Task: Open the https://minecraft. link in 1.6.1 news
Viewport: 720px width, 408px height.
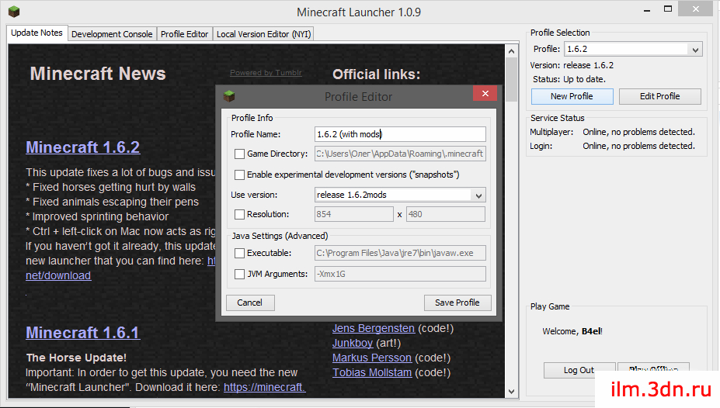Action: pyautogui.click(x=265, y=387)
